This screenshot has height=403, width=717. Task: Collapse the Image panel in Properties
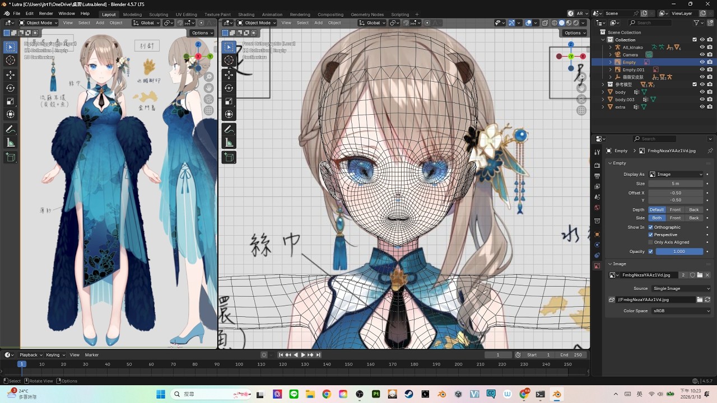point(610,264)
